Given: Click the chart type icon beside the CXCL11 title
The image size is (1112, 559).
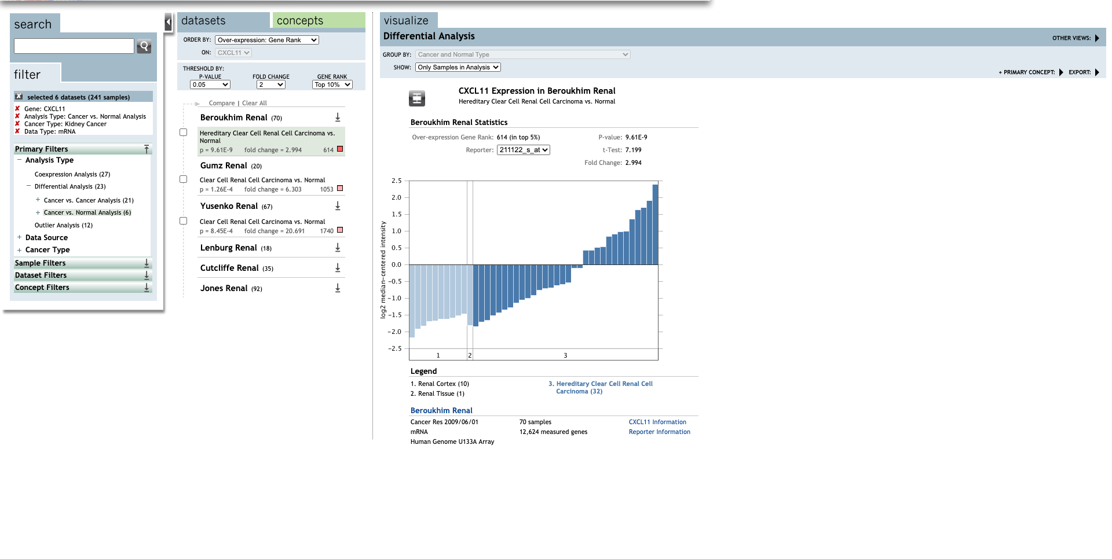Looking at the screenshot, I should [417, 98].
